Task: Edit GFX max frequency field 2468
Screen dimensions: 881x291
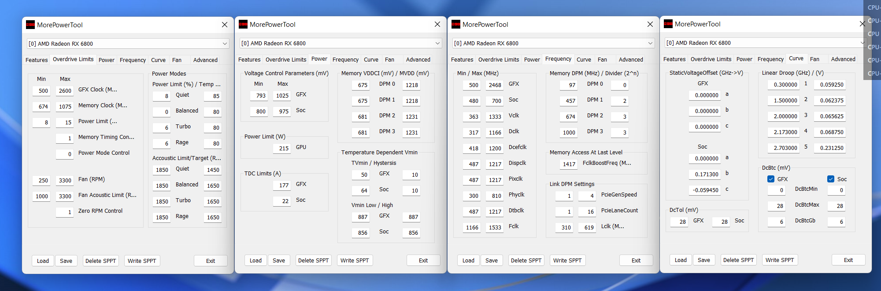Action: coord(495,85)
